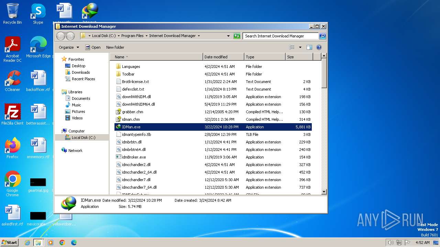Open the Skype desktop shortcut
440x247 pixels.
(38, 14)
